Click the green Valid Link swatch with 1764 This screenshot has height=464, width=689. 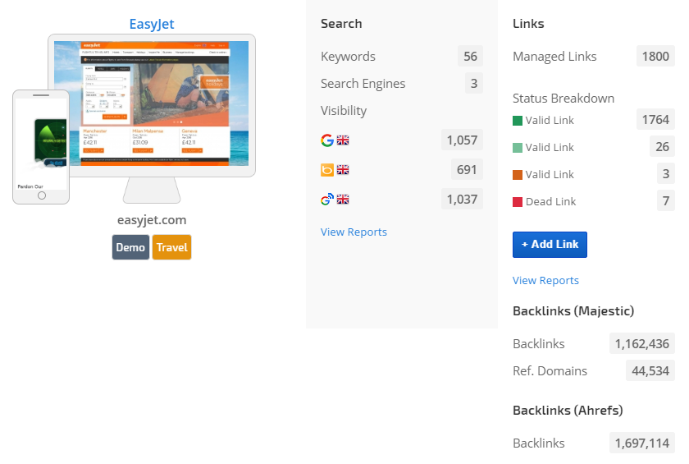tap(518, 121)
